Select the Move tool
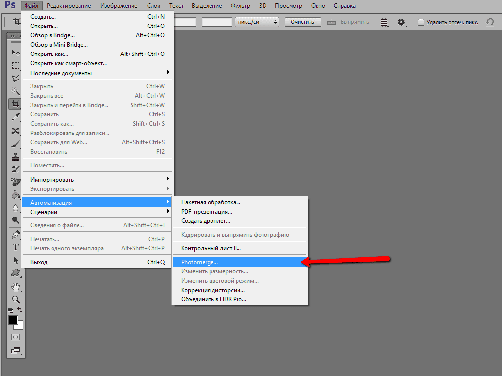This screenshot has width=502, height=376. [x=15, y=53]
